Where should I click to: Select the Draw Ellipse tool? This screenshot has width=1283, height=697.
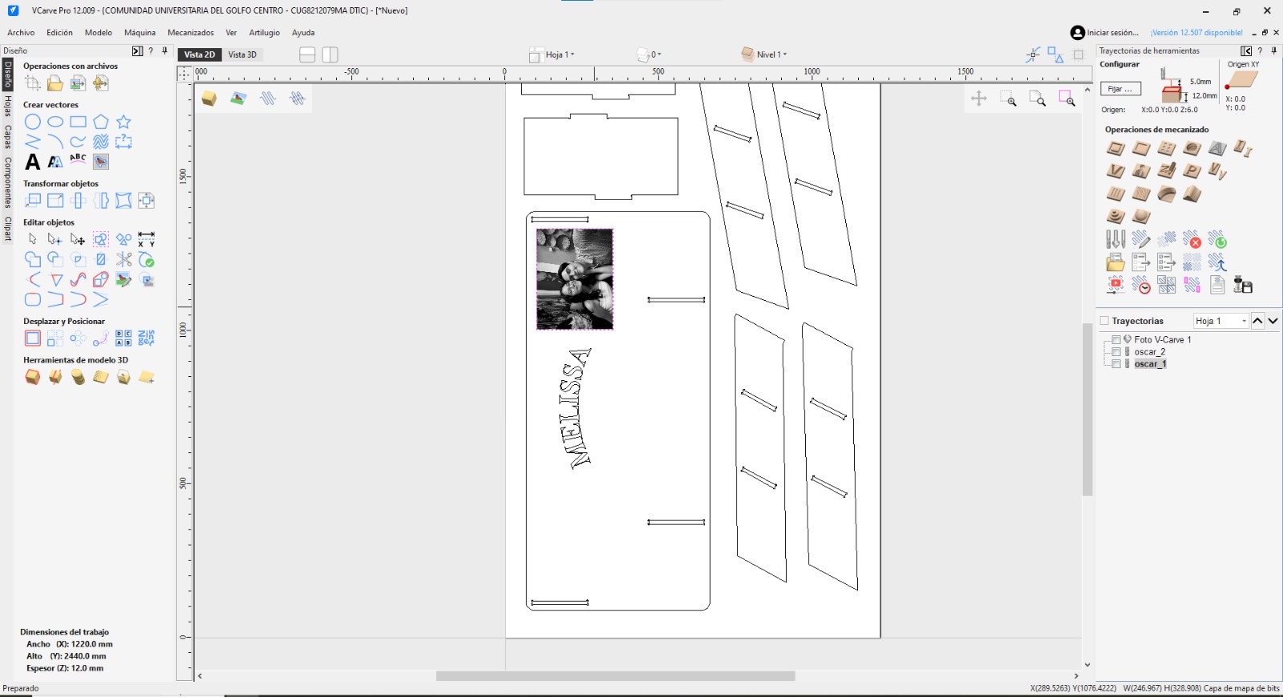coord(55,122)
